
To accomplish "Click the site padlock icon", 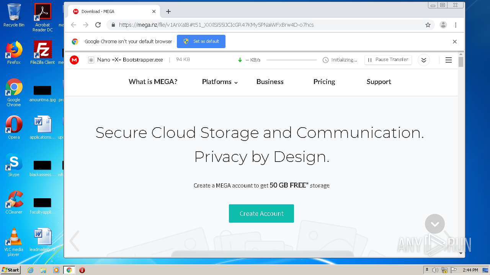I will pyautogui.click(x=113, y=25).
